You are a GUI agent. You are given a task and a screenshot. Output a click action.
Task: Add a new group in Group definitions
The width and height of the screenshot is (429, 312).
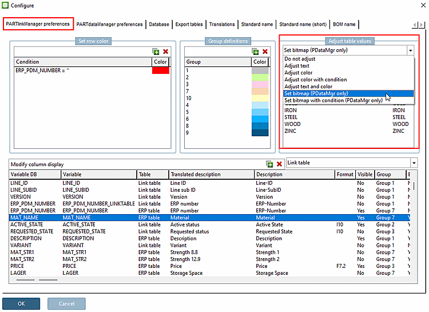(256, 52)
